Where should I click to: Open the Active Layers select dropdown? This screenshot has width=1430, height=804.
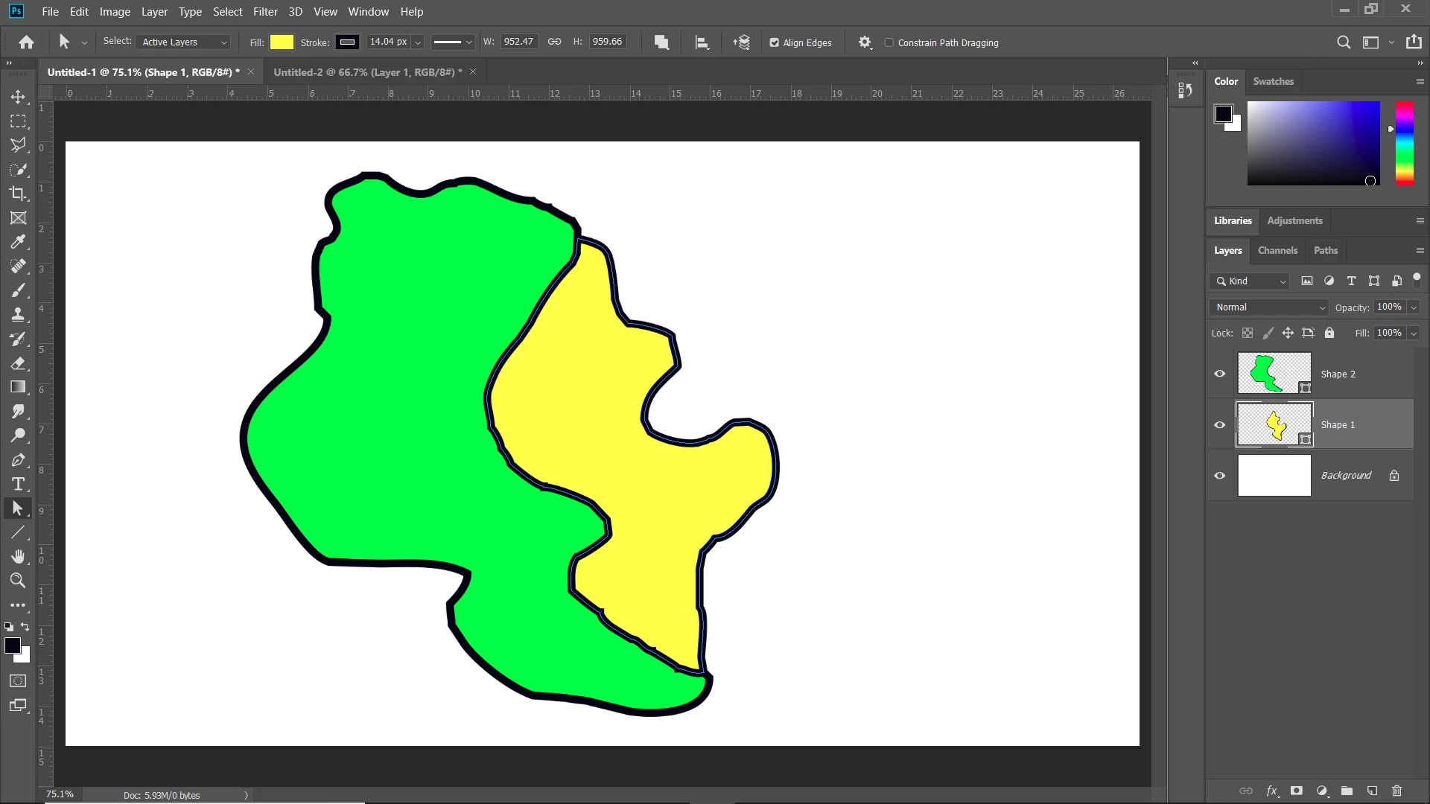(184, 42)
